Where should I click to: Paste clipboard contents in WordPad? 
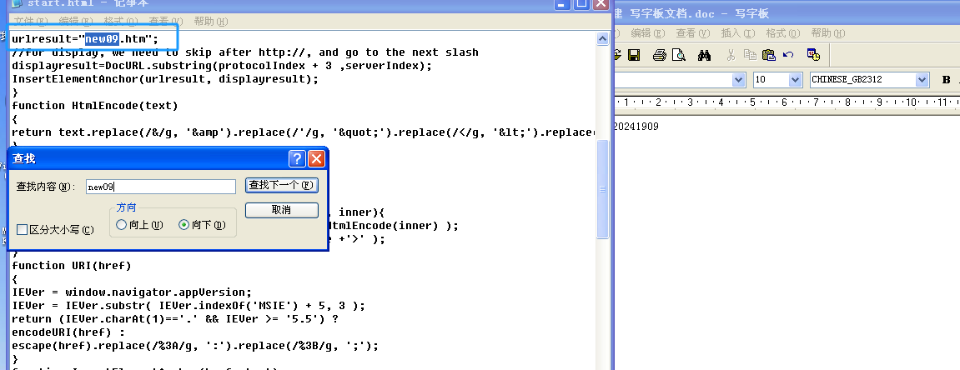tap(769, 56)
